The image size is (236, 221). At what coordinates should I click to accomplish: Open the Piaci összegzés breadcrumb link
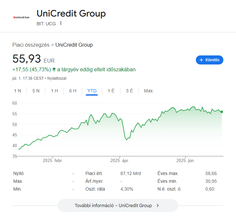point(31,45)
